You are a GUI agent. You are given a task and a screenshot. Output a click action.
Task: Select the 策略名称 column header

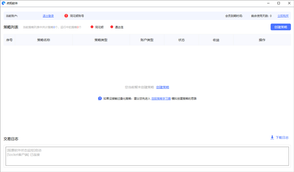click(44, 40)
